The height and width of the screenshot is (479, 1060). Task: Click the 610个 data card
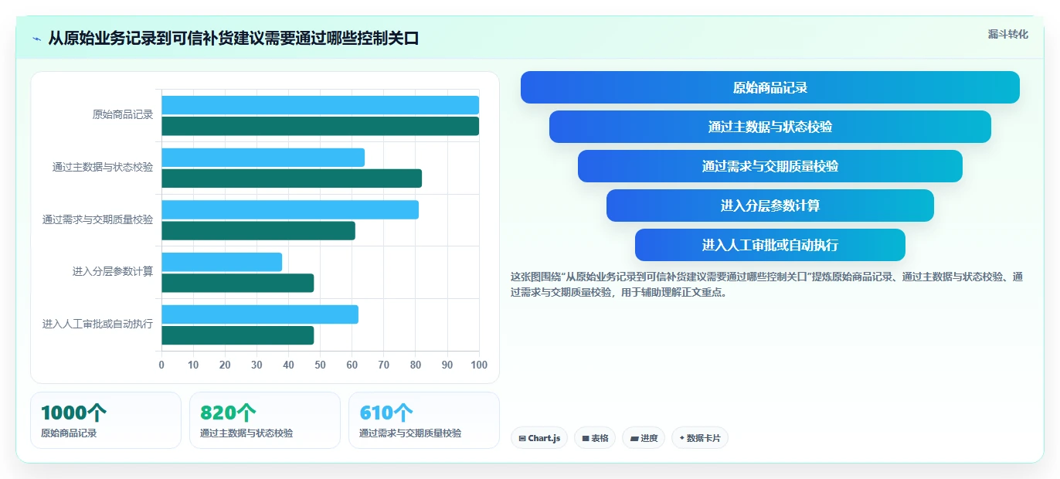pyautogui.click(x=424, y=420)
